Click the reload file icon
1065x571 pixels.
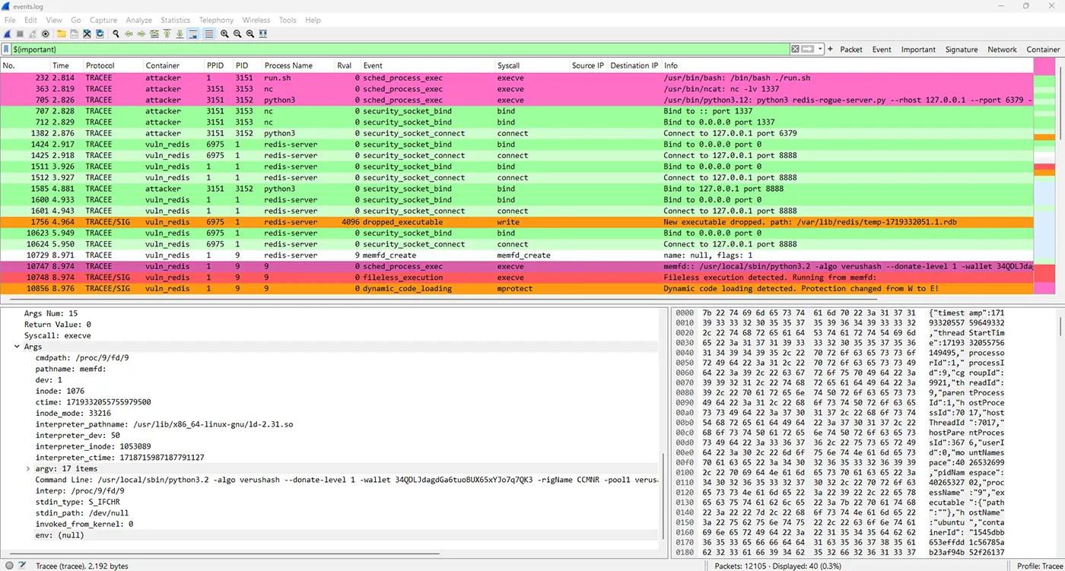point(100,34)
